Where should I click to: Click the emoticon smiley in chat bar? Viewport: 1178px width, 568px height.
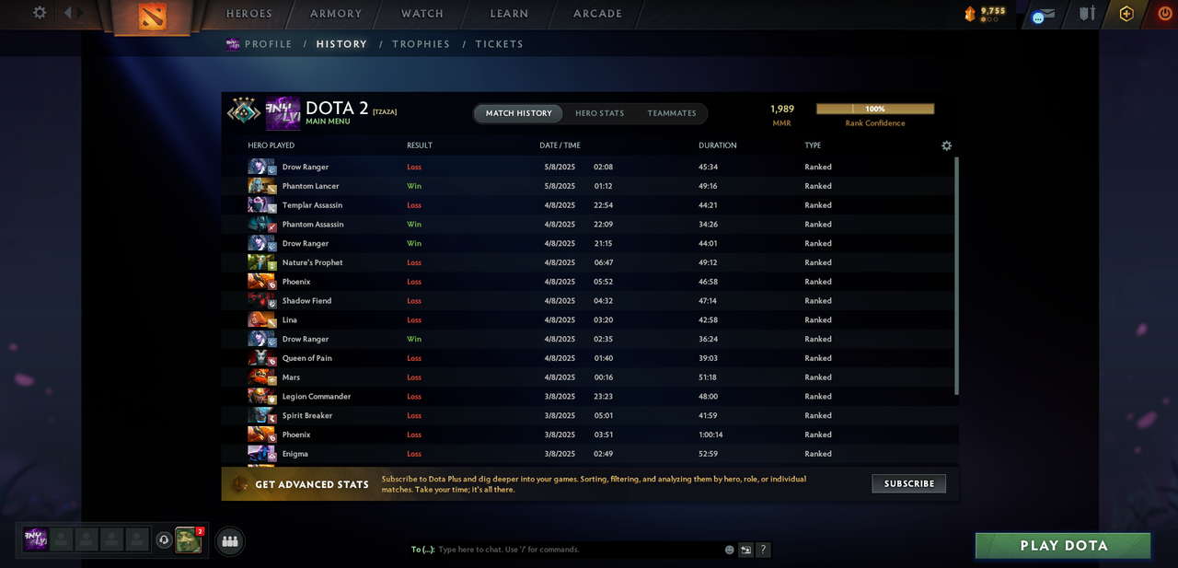point(730,550)
